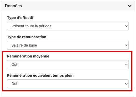Viewport: 136px width, 97px height.
Task: Click the arrow of Type d'effectif select
Action: pyautogui.click(x=126, y=26)
